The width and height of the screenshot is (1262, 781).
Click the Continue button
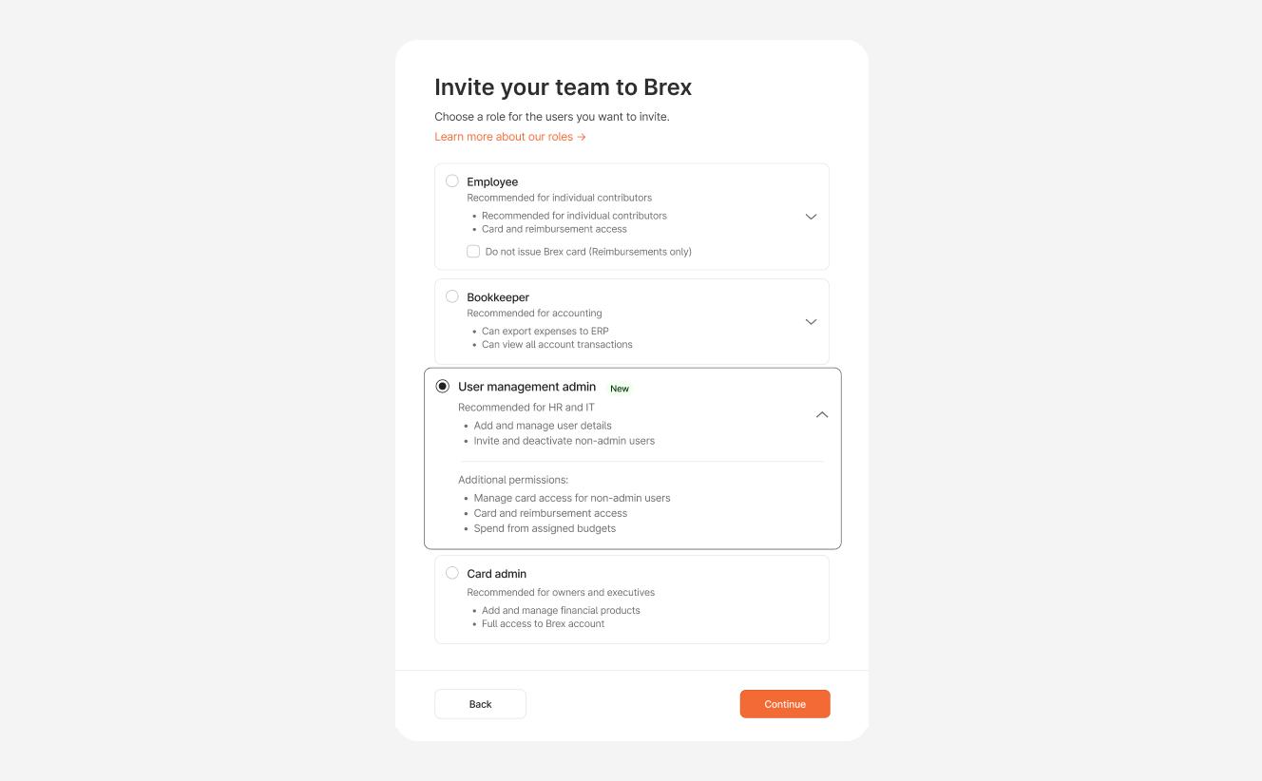pyautogui.click(x=785, y=704)
